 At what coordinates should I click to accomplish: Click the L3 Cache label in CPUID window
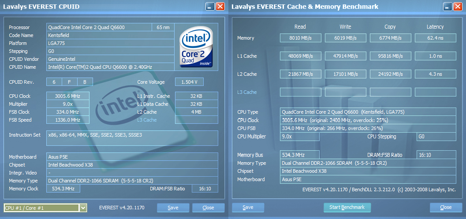click(147, 120)
